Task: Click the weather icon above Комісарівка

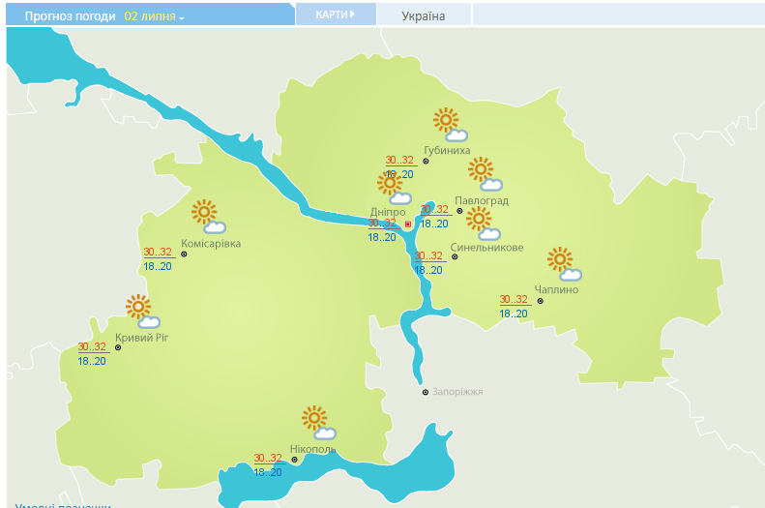Action: pyautogui.click(x=207, y=217)
